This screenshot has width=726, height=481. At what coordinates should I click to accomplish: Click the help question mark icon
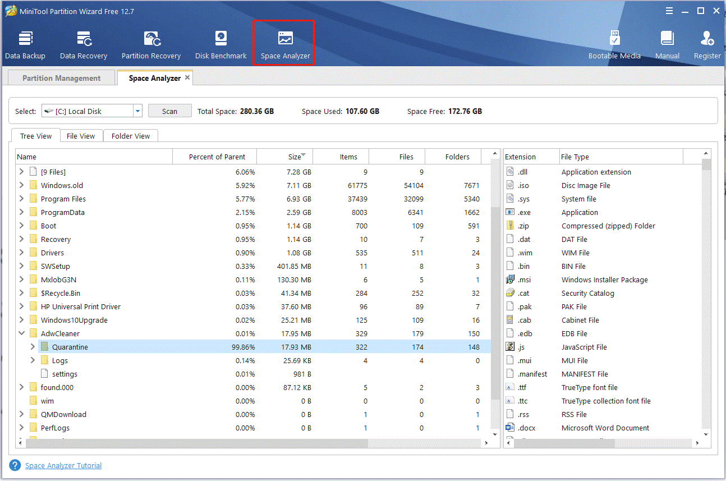15,465
